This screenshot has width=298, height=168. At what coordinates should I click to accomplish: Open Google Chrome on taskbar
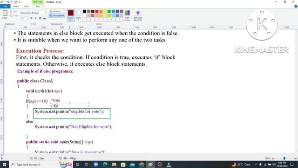(x=142, y=164)
